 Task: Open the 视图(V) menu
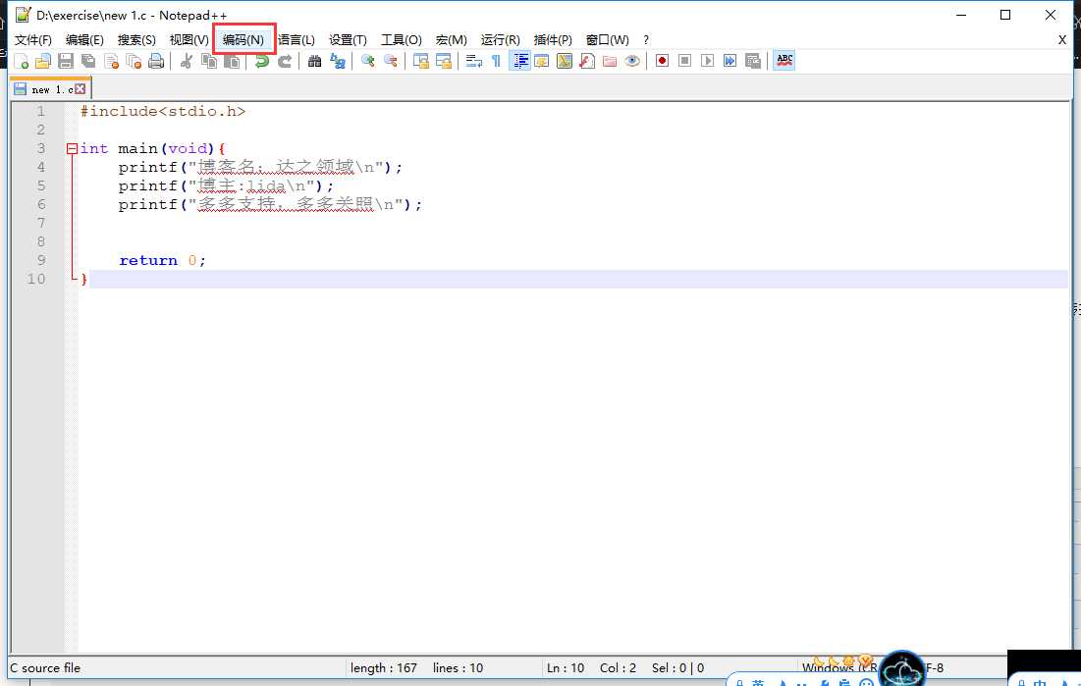189,40
